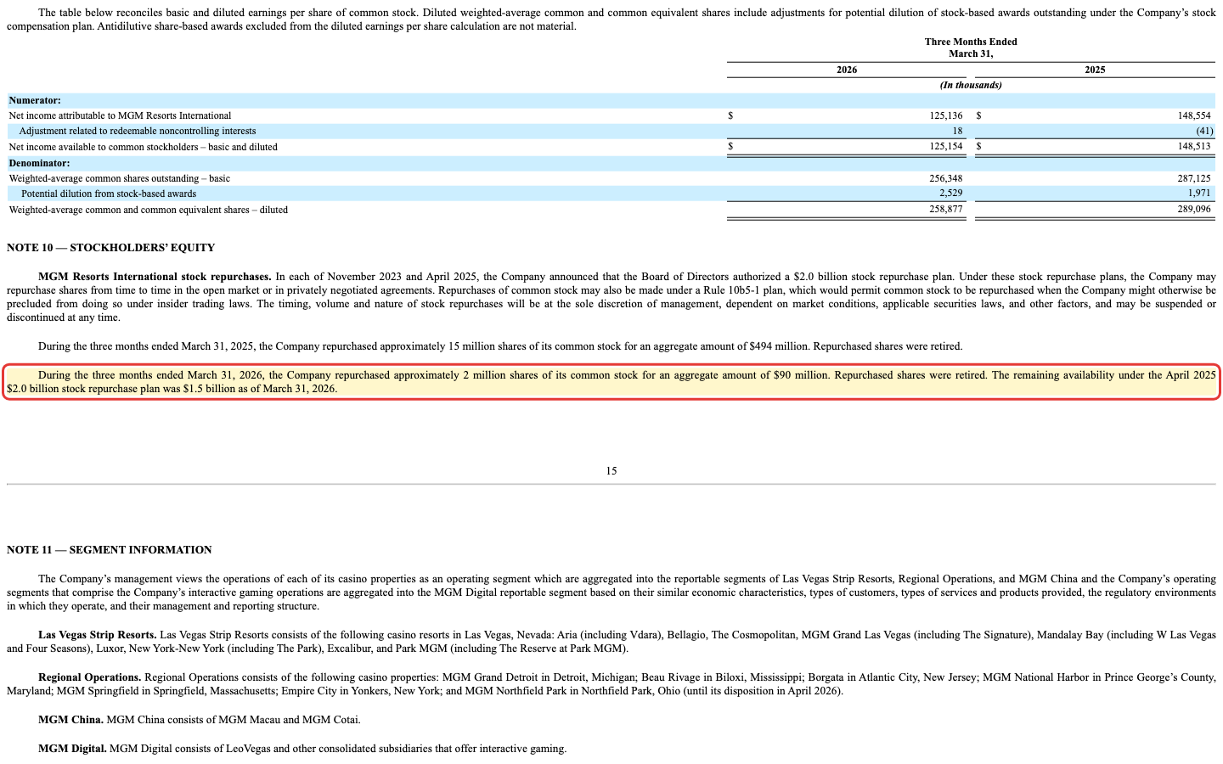Click the dilution value 1,971

tap(1199, 194)
